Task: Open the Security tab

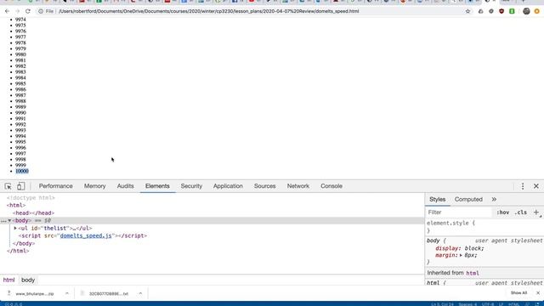Action: pyautogui.click(x=191, y=186)
